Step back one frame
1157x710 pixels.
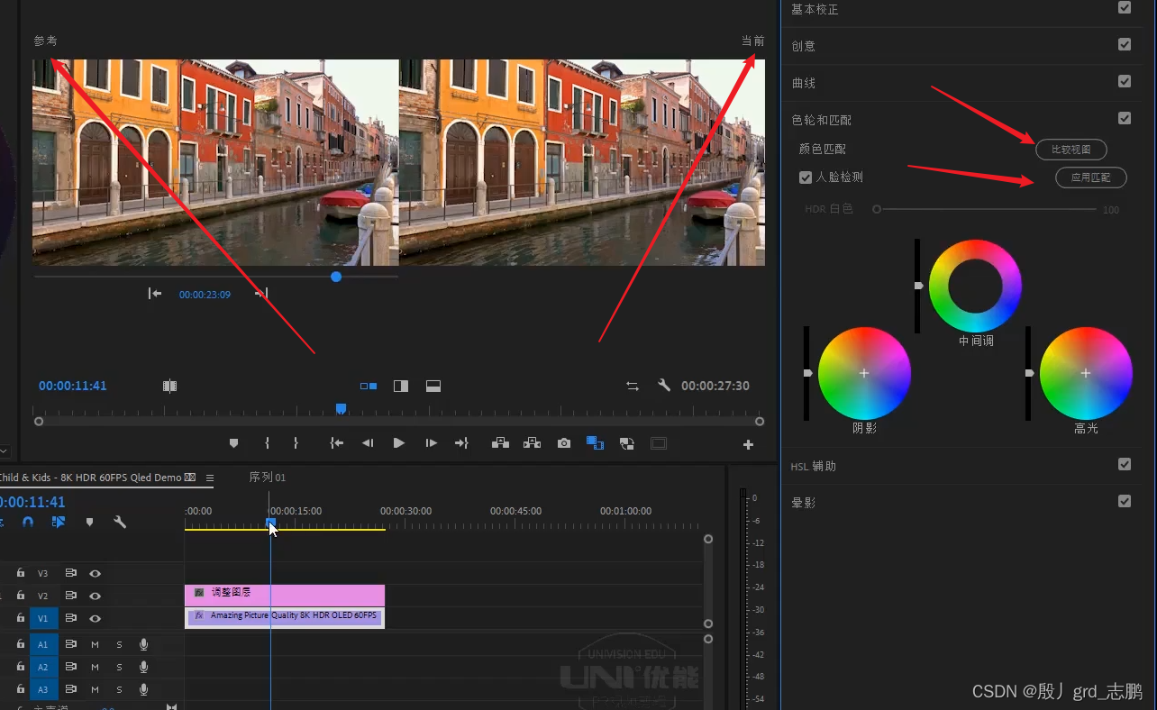coord(368,443)
